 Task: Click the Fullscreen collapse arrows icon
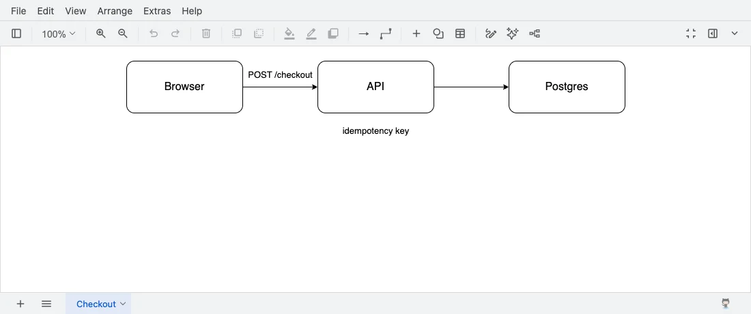[x=691, y=33]
